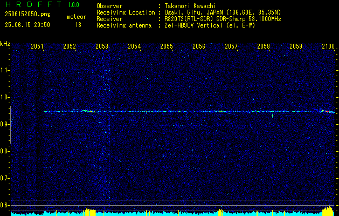
Task: Click the HROFFT program title
Action: tap(33, 4)
